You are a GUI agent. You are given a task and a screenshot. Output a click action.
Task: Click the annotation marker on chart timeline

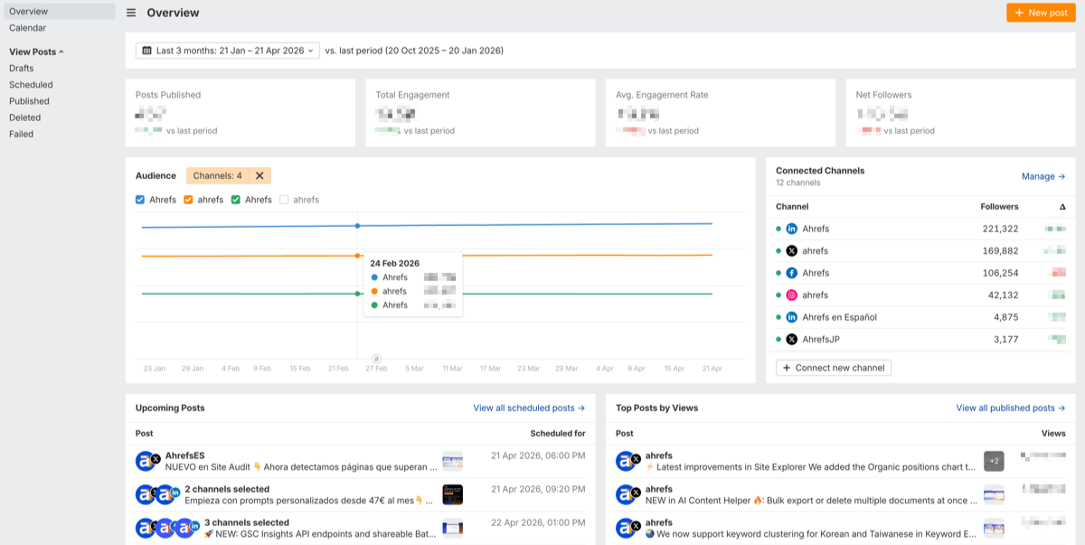click(377, 359)
